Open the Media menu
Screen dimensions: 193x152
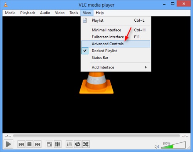(10, 13)
